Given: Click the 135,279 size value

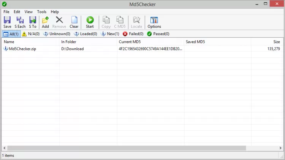Looking at the screenshot, I should click(274, 49).
